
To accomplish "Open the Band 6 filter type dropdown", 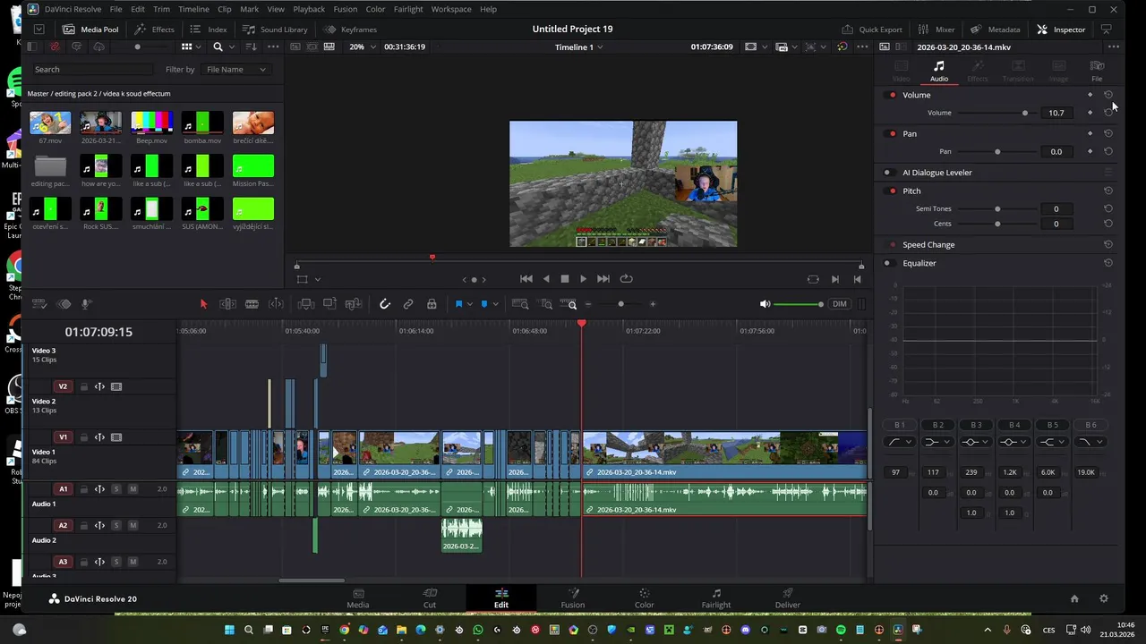I will (1090, 442).
